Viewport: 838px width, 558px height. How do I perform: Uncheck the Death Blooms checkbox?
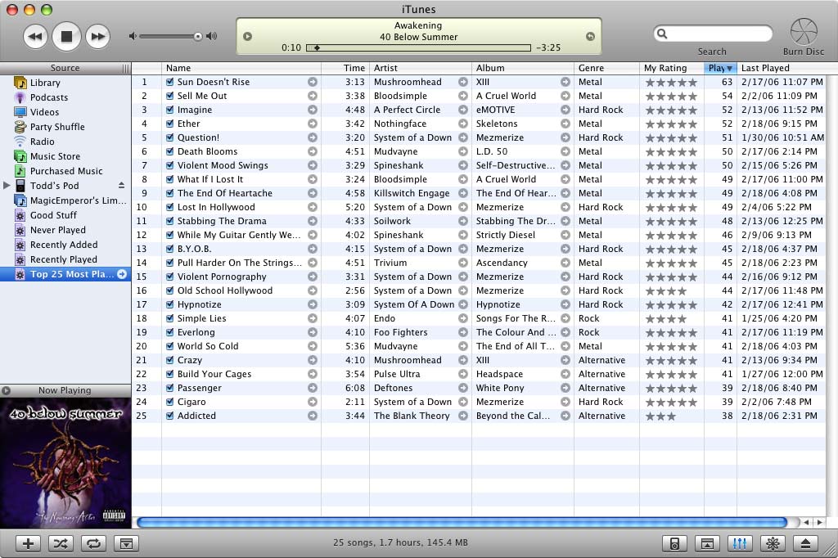pos(170,151)
